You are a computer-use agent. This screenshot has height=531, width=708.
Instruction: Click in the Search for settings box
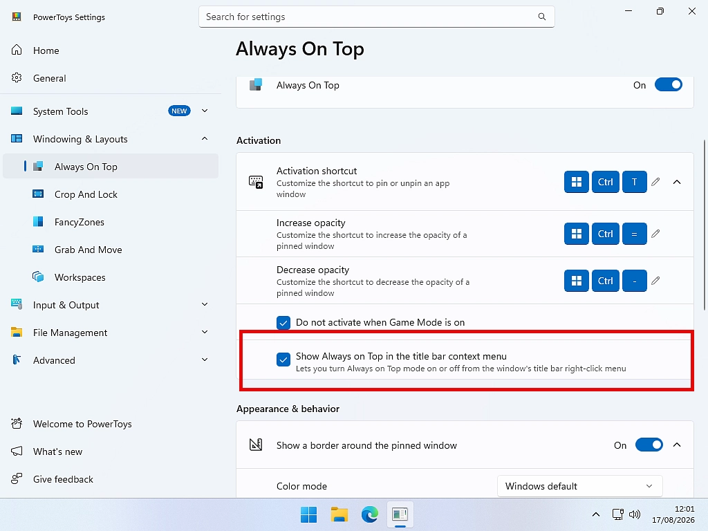(x=377, y=17)
